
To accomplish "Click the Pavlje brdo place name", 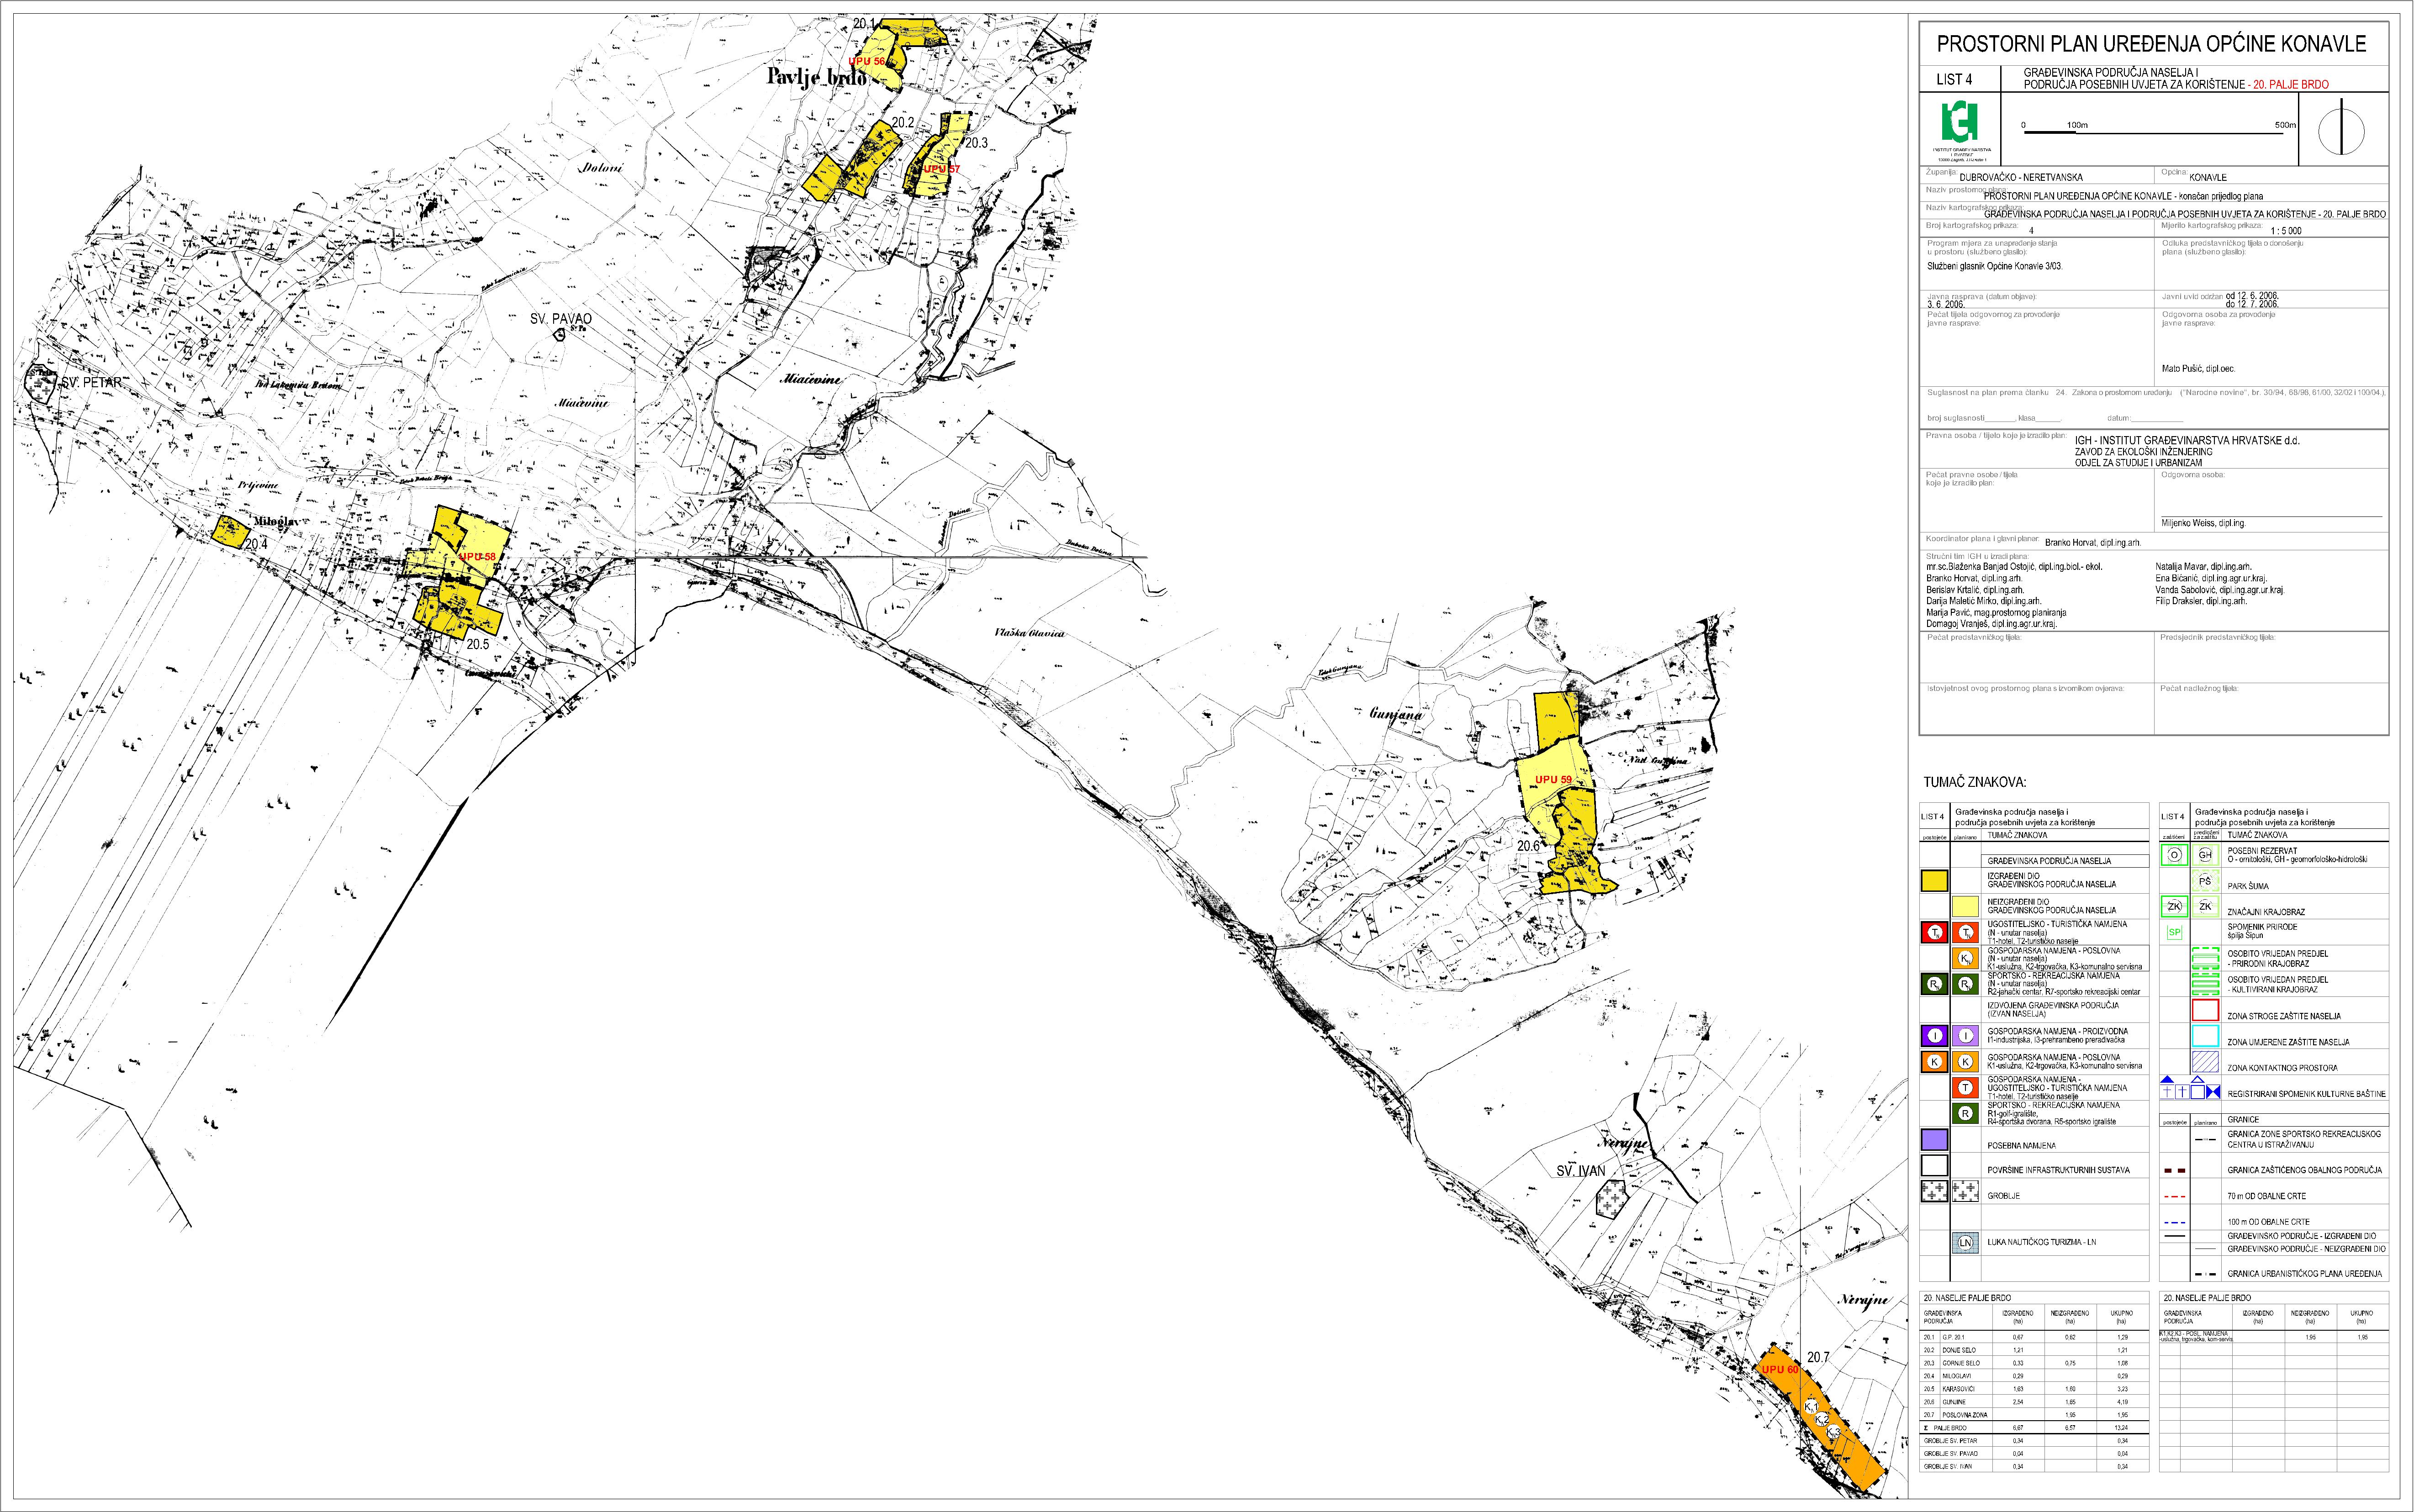I will point(817,77).
